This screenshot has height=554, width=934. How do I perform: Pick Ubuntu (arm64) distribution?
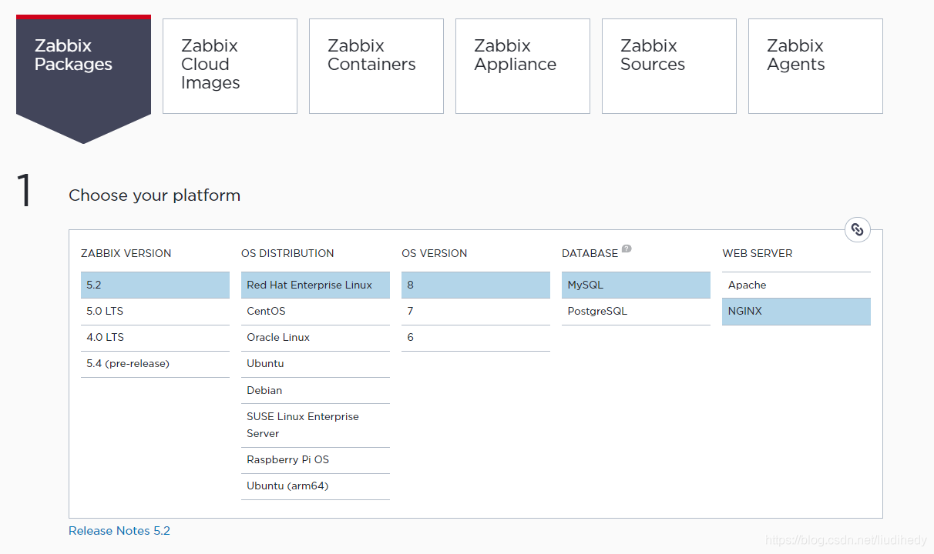[315, 486]
